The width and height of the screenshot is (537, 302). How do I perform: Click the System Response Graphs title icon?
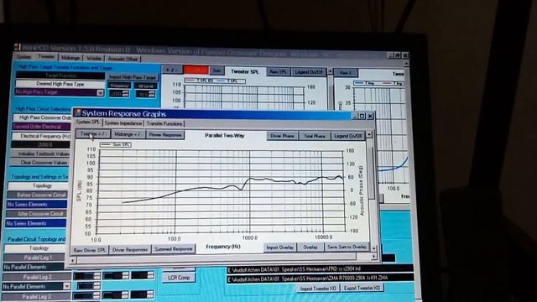click(77, 112)
